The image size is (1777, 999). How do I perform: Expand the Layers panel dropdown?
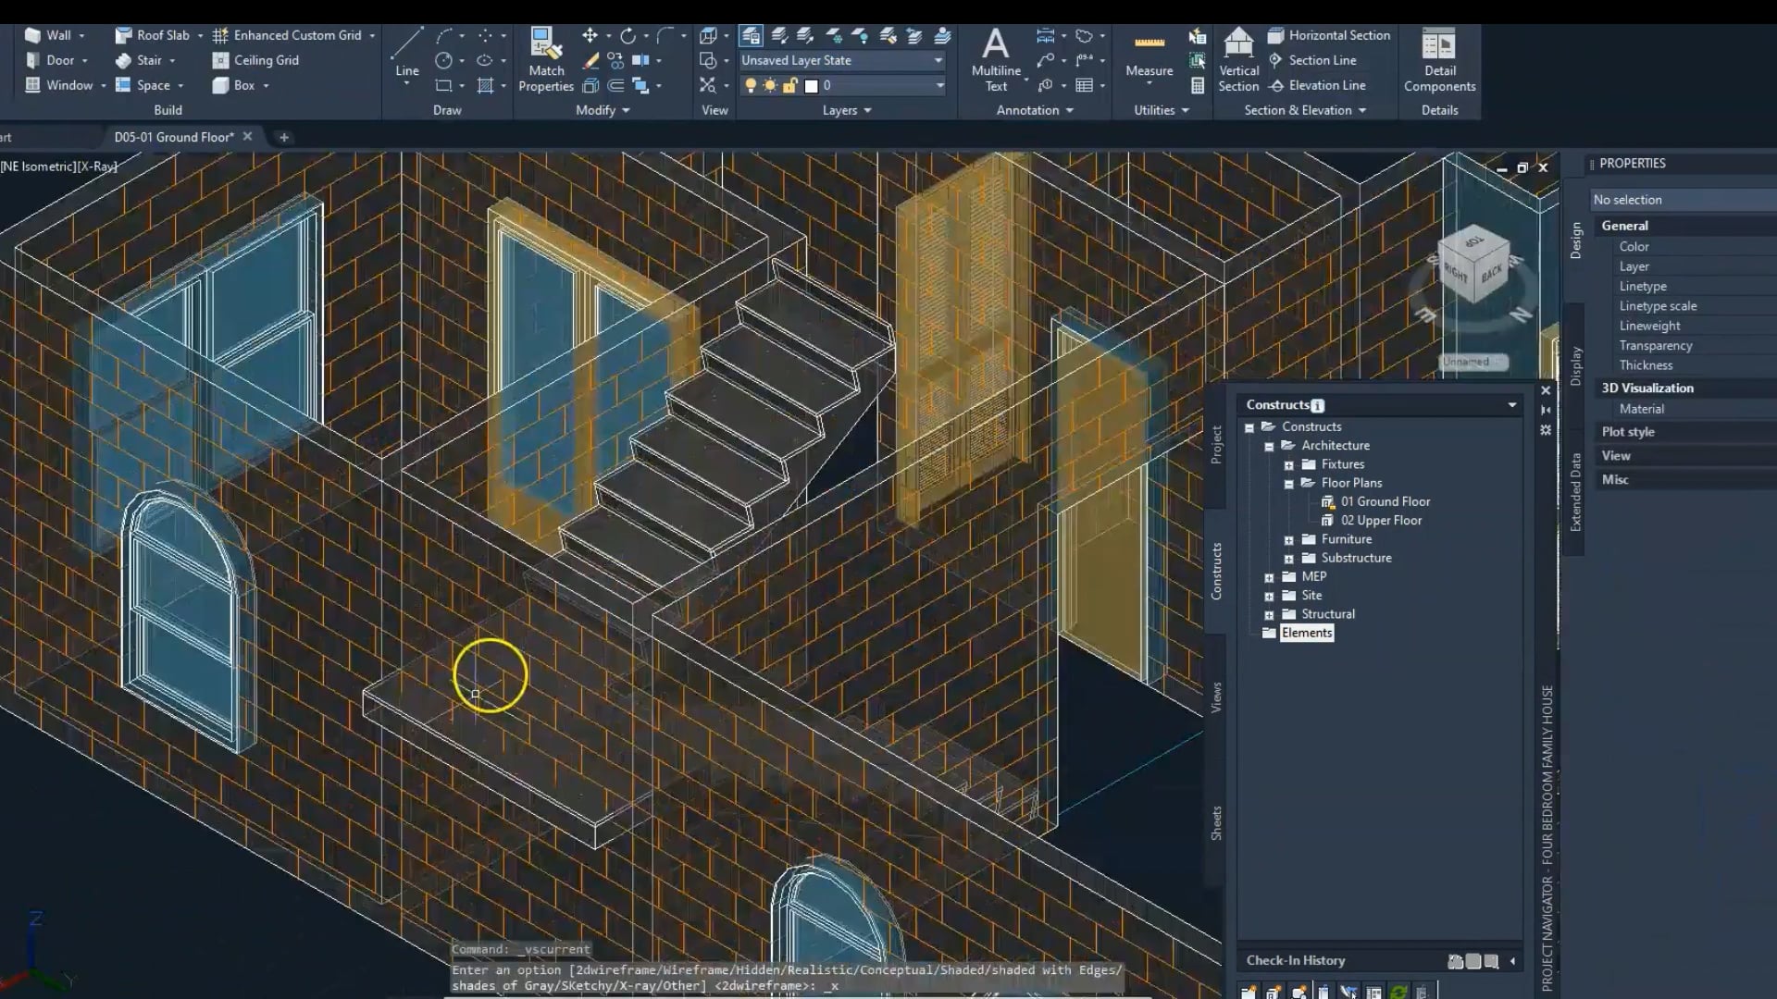pos(847,110)
